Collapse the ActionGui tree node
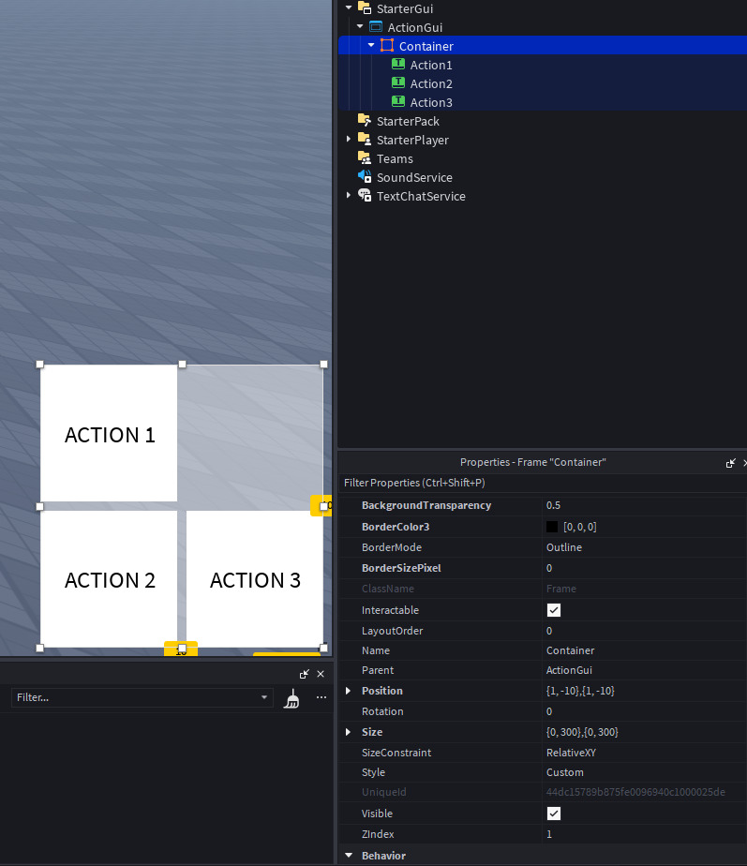 click(x=360, y=26)
